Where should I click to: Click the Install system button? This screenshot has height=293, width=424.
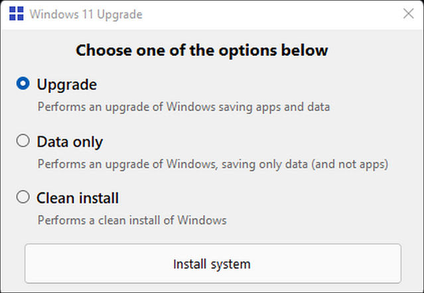click(x=213, y=264)
